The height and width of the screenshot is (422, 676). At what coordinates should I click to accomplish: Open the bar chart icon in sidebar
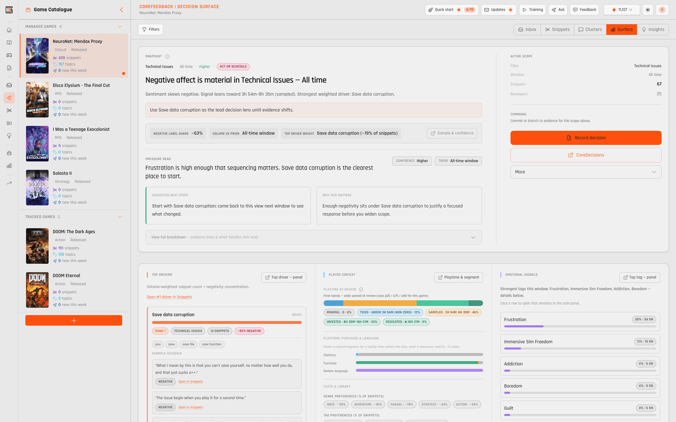[9, 166]
